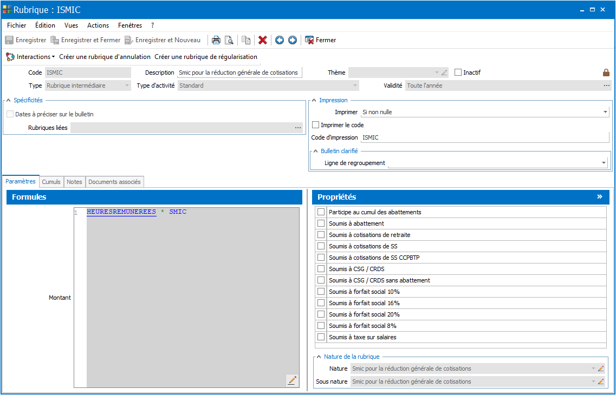
Task: Check Soumis à taxe sur salaires
Action: (321, 337)
